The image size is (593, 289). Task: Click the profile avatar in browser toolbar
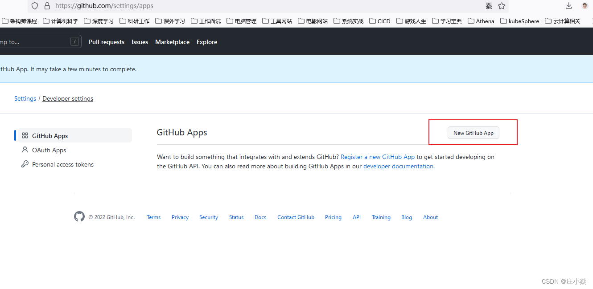[585, 6]
